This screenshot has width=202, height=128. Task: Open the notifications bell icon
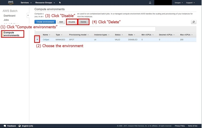[x=150, y=3]
